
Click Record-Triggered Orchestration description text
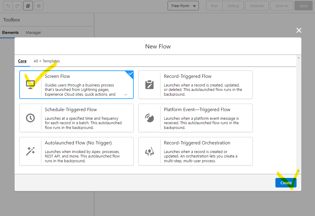click(200, 156)
